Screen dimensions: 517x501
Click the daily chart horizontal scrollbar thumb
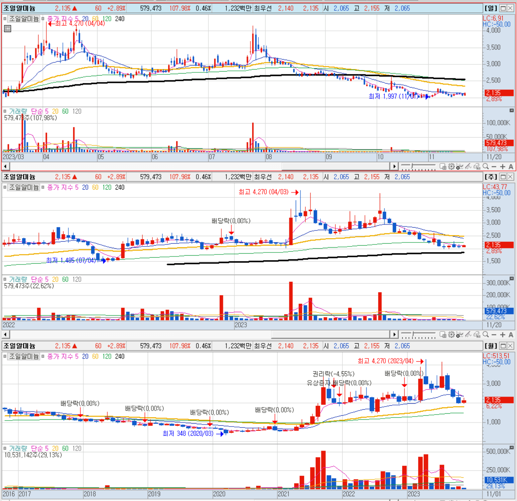(336, 166)
